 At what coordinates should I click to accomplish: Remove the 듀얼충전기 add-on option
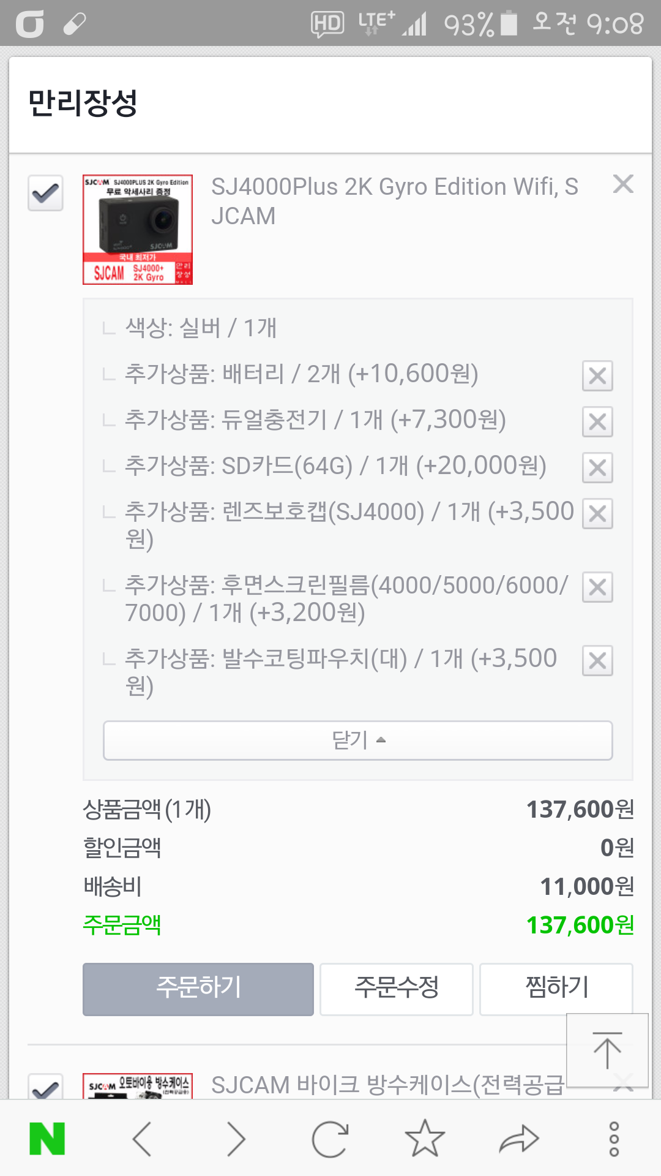click(597, 421)
